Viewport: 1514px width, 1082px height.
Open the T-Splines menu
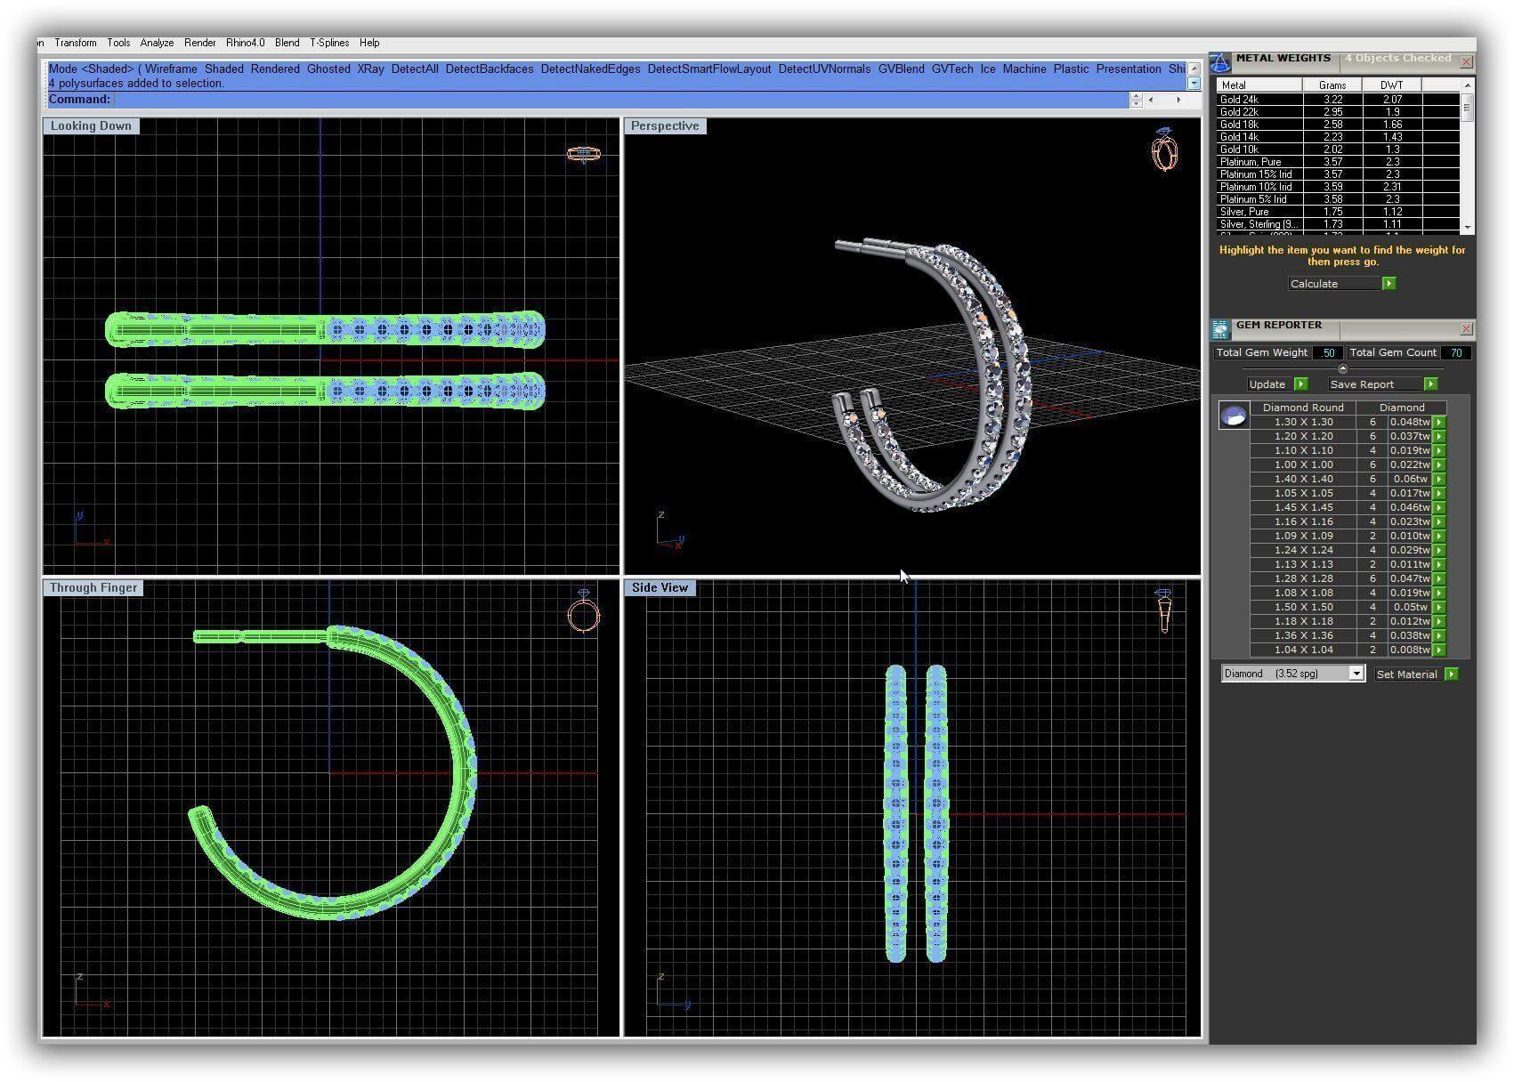329,43
